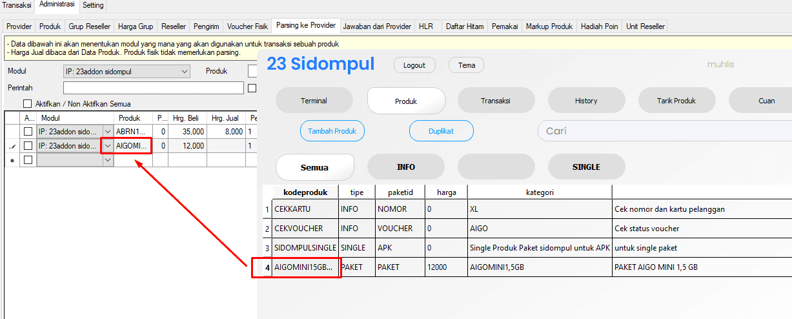Viewport: 792px width, 319px height.
Task: Select the CEKVOUCHER product row
Action: point(527,229)
